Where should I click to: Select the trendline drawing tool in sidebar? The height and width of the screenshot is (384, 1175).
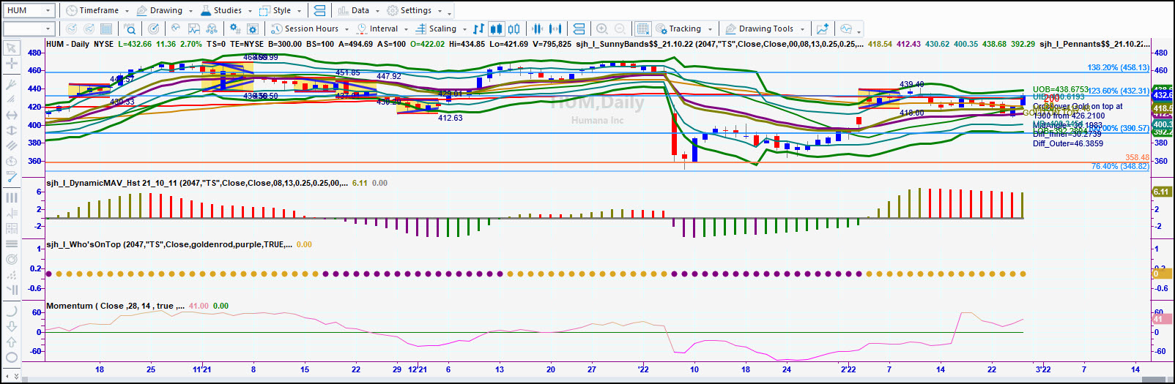click(x=11, y=84)
